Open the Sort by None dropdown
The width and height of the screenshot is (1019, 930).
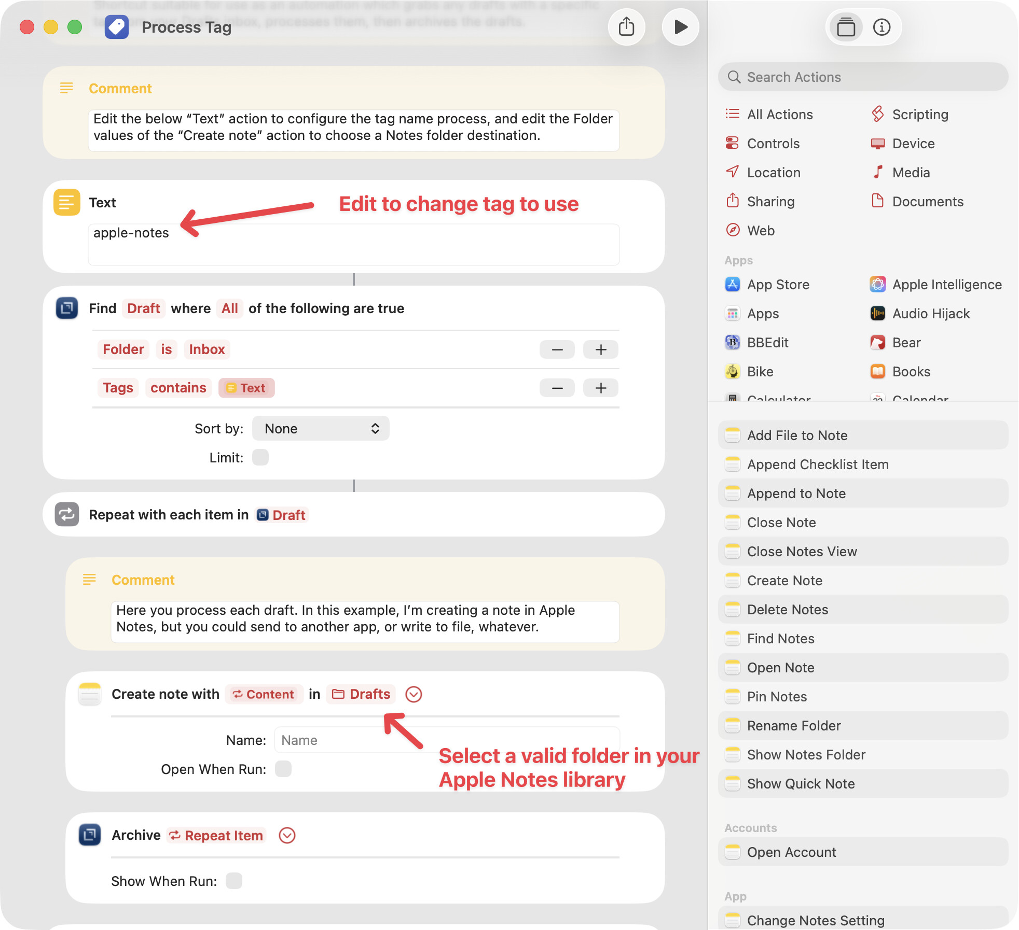tap(321, 429)
